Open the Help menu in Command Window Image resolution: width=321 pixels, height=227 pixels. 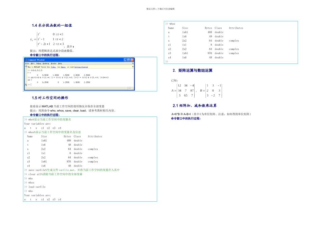tap(60, 64)
